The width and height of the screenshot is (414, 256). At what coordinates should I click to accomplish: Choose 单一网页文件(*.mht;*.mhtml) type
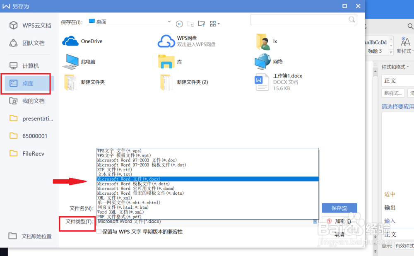pyautogui.click(x=207, y=203)
